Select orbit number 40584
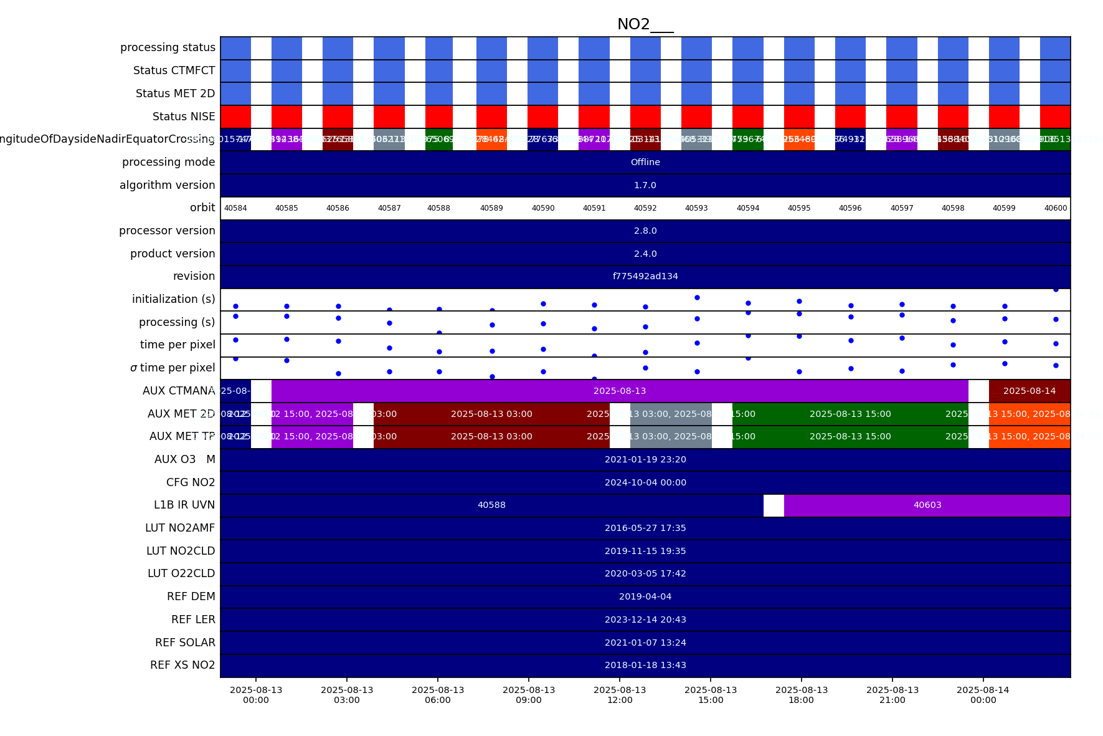This screenshot has width=1103, height=736. [x=235, y=208]
